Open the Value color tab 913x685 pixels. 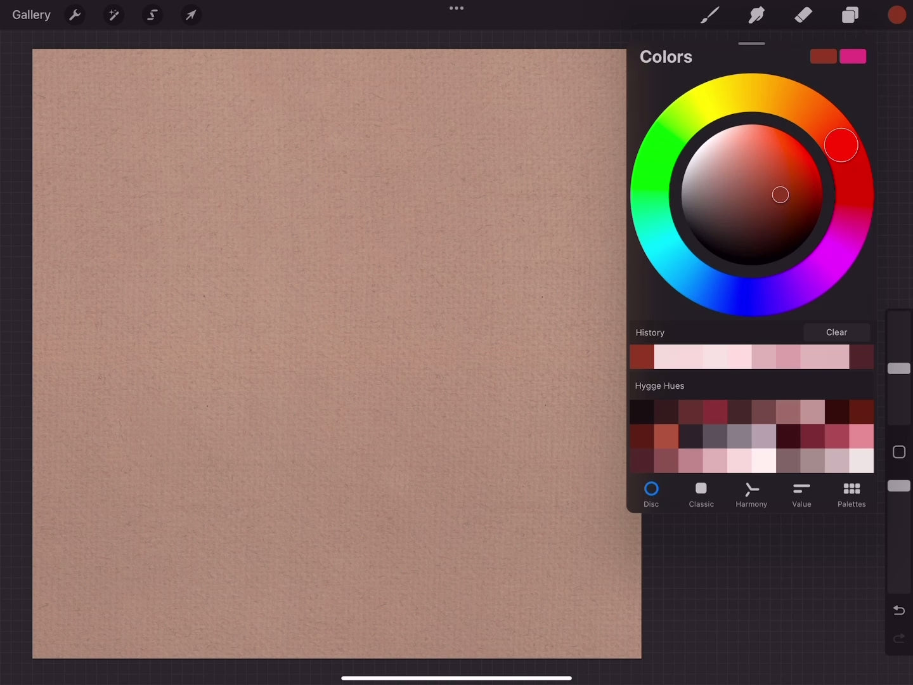pyautogui.click(x=801, y=495)
